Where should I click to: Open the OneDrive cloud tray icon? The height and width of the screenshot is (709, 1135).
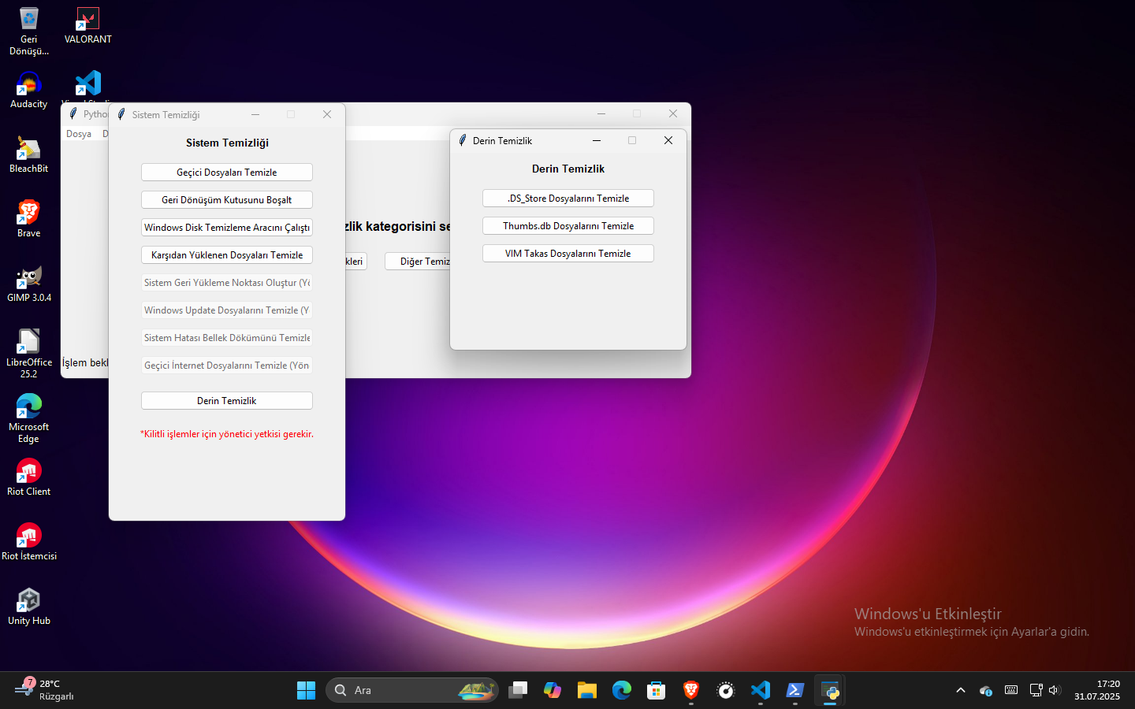(x=986, y=691)
